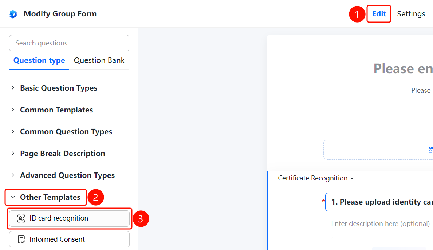Click the blue cube app logo
The image size is (433, 250).
(x=13, y=14)
